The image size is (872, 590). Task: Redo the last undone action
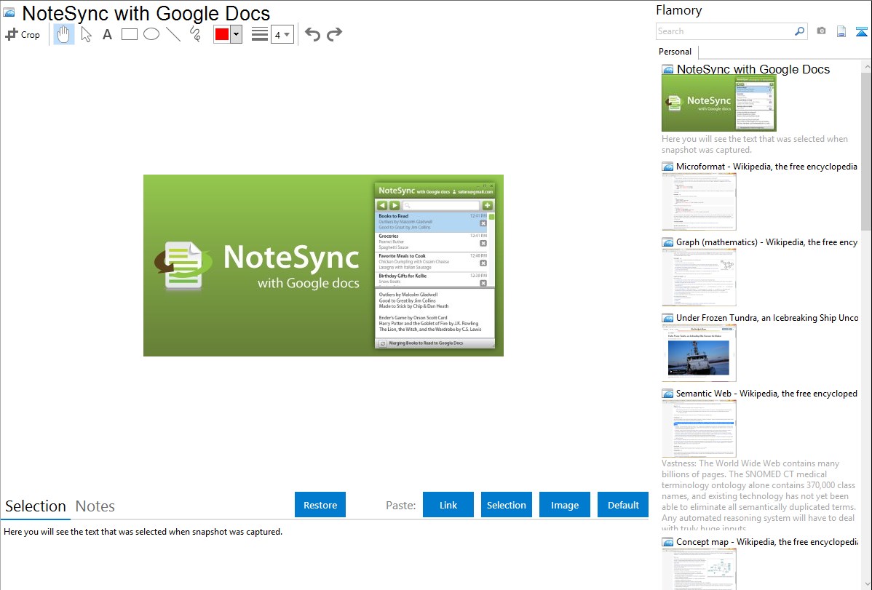[334, 34]
